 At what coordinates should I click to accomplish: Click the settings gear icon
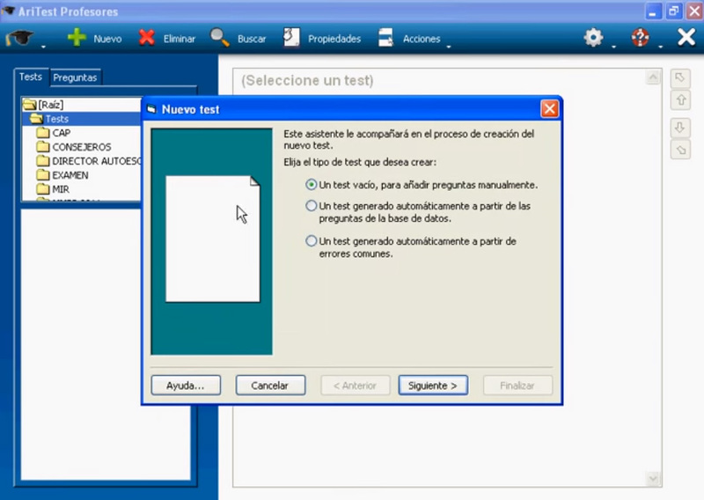593,38
